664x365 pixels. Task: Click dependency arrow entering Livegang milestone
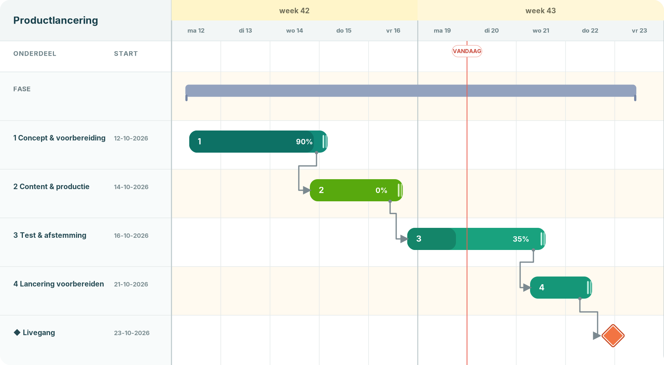[x=597, y=336]
